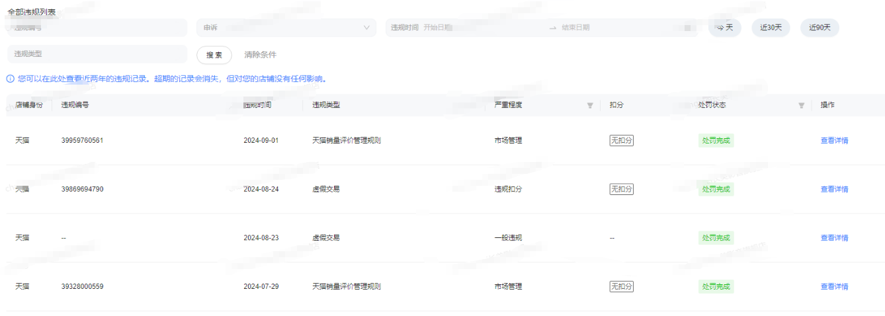Viewport: 885px width, 316px height.
Task: Select the 近30天 quick range
Action: (x=771, y=28)
